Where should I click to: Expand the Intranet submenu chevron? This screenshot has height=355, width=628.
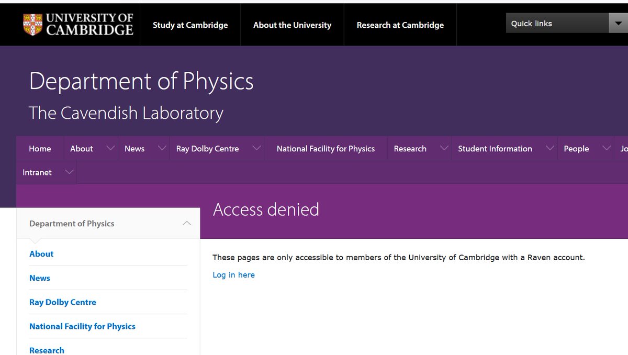[69, 172]
